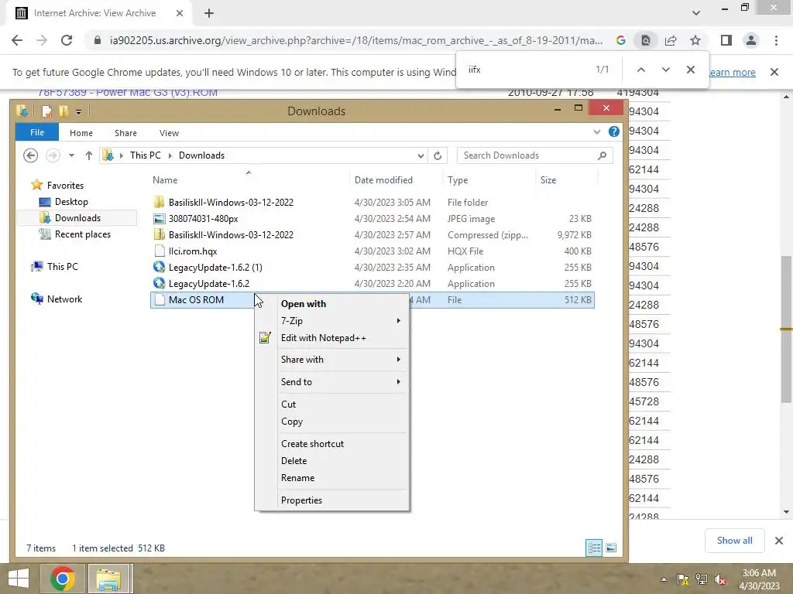793x594 pixels.
Task: Select Recent places in navigation pane
Action: click(82, 234)
